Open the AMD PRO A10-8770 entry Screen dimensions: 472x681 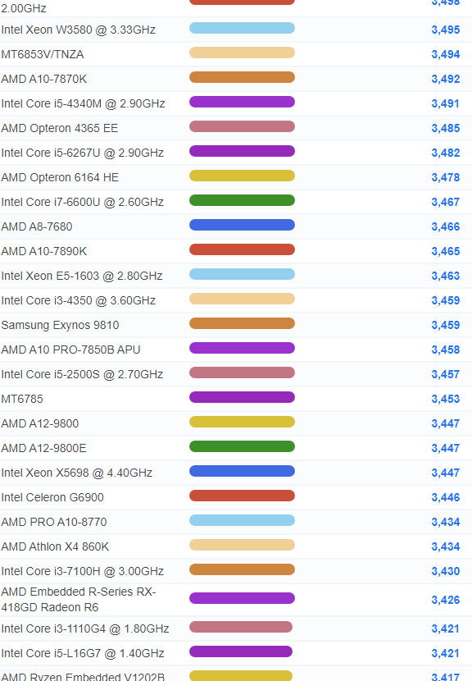54,522
